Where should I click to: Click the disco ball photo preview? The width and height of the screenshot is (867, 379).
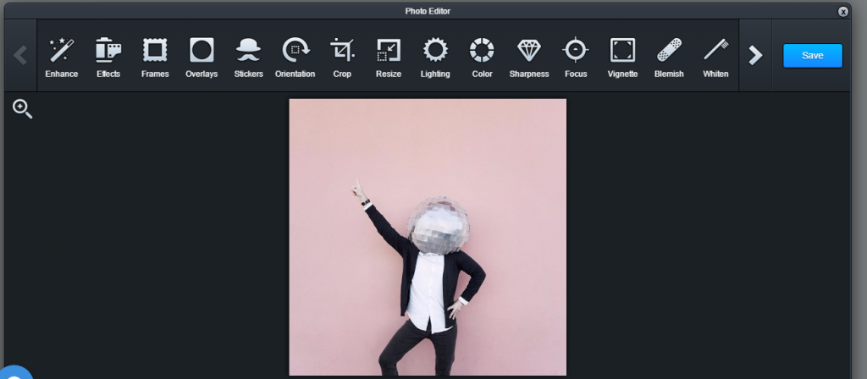tap(428, 237)
